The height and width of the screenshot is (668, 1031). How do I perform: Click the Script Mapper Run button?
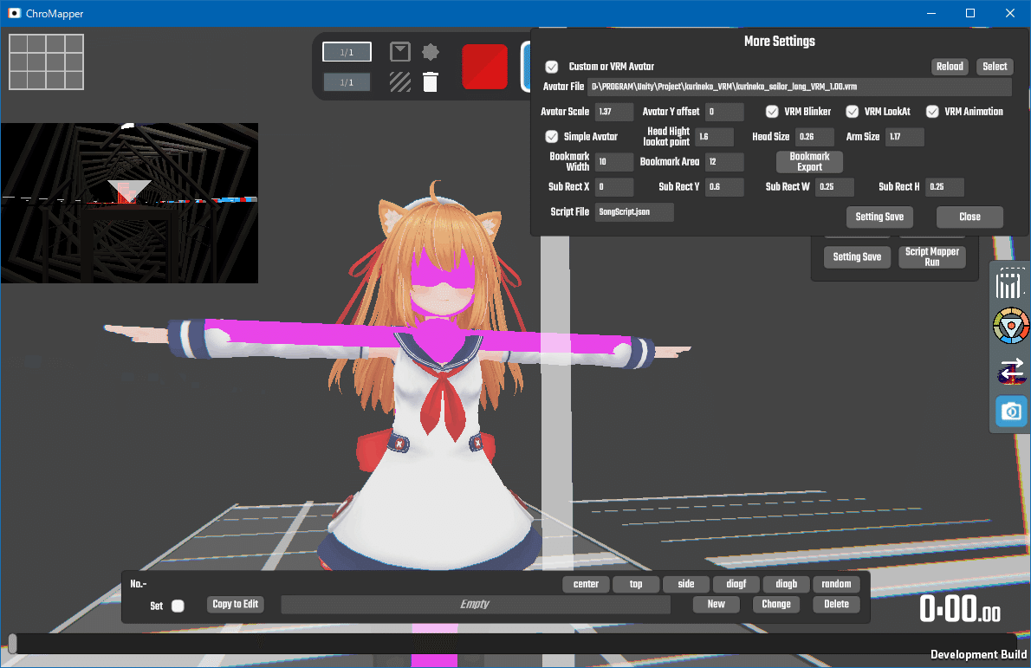[931, 257]
